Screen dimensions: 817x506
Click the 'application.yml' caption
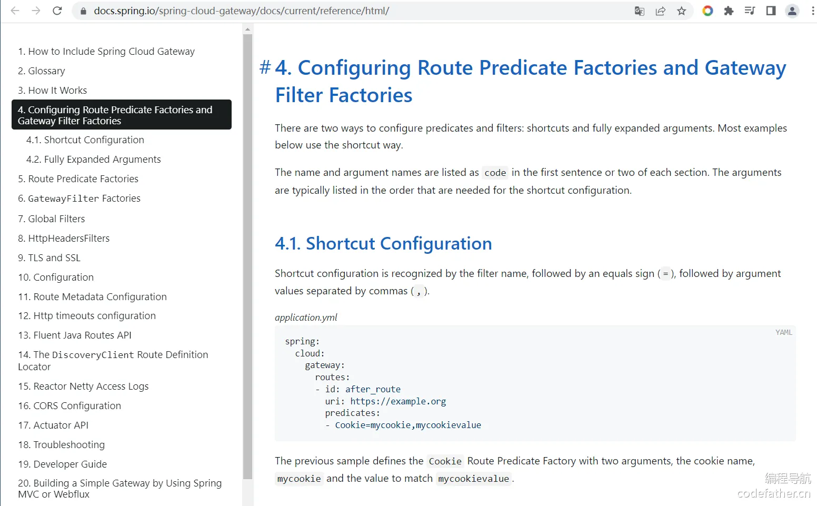pos(306,318)
